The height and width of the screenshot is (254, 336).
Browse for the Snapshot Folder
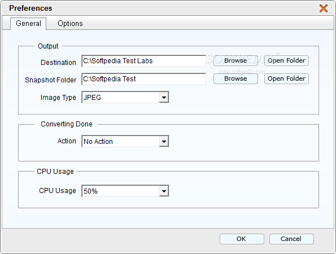(x=235, y=78)
